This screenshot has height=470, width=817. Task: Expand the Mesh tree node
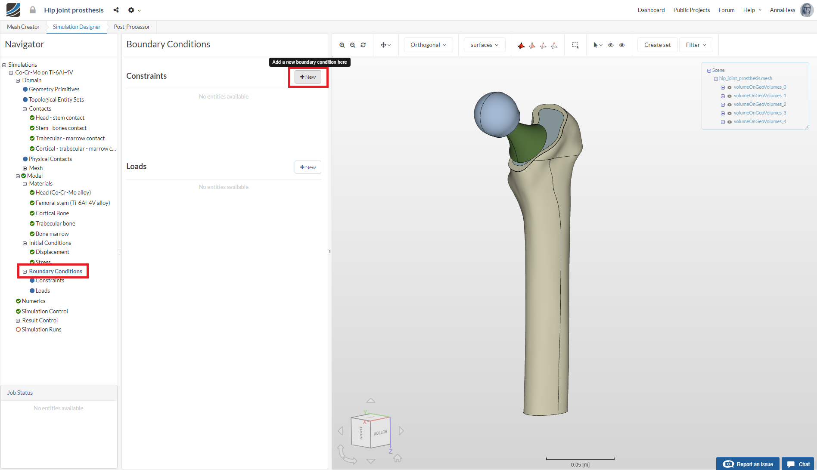pyautogui.click(x=25, y=168)
